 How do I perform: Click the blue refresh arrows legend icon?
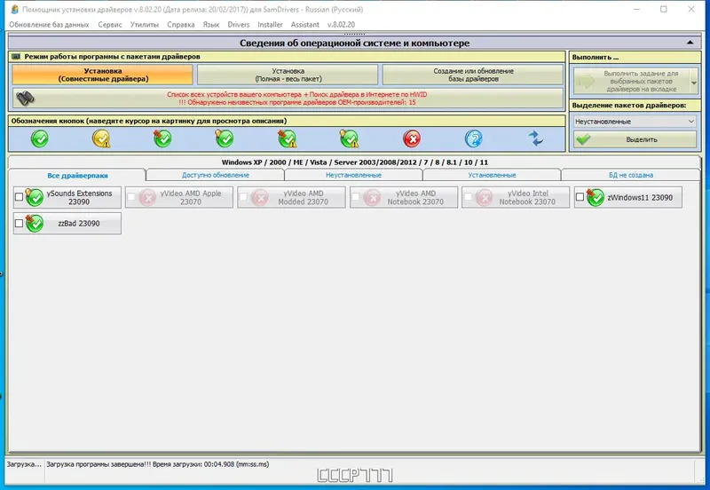pyautogui.click(x=536, y=138)
